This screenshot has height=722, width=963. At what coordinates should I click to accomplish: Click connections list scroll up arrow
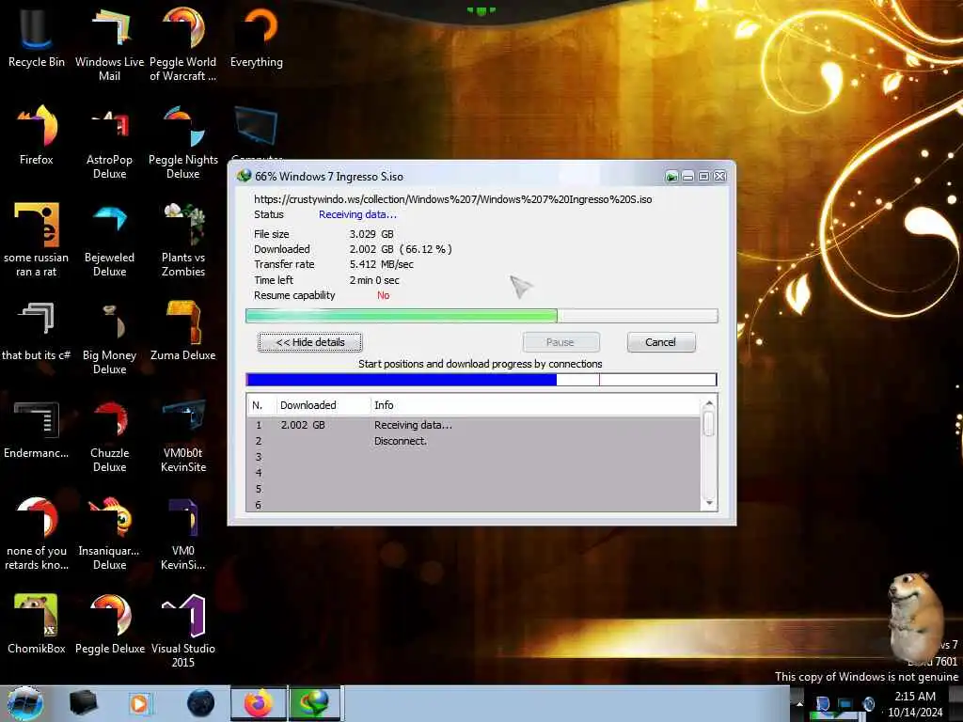coord(709,403)
